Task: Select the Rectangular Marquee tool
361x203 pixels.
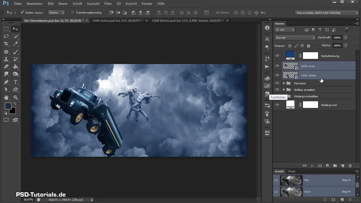Action: pyautogui.click(x=6, y=29)
